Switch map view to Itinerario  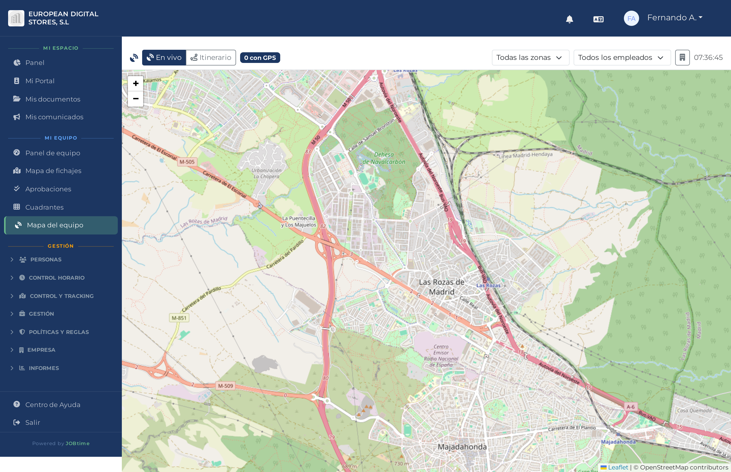pyautogui.click(x=211, y=57)
